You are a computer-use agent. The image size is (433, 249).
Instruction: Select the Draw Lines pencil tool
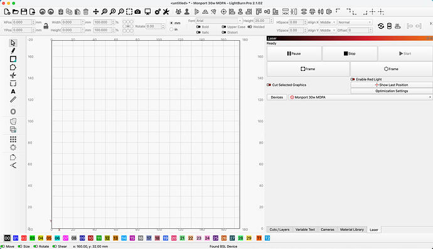[13, 51]
